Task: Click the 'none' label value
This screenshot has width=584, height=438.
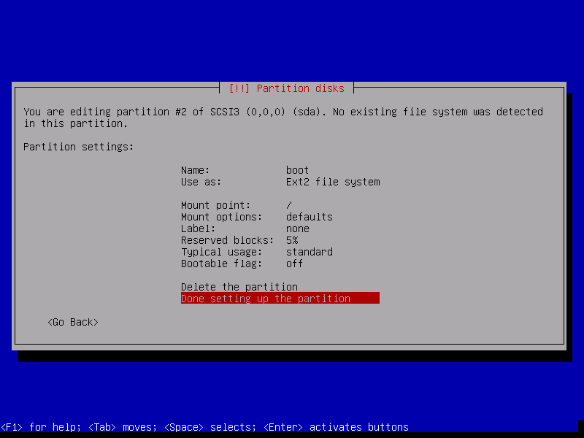Action: (x=298, y=228)
